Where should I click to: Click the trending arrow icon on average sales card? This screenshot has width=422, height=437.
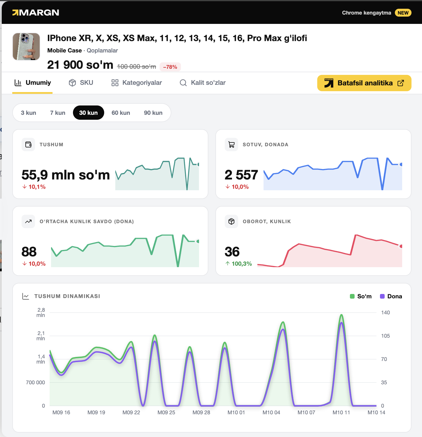tap(28, 221)
